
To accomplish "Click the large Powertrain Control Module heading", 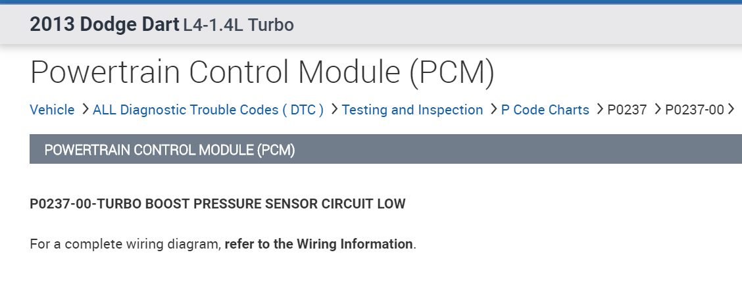I will click(x=262, y=72).
